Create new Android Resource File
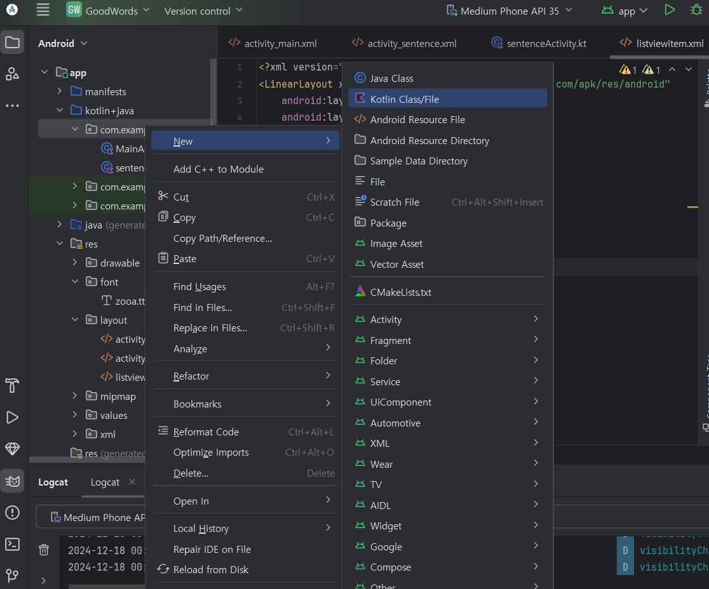Image resolution: width=709 pixels, height=589 pixels. [448, 120]
